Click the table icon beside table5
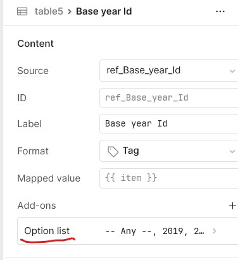 [x=22, y=11]
